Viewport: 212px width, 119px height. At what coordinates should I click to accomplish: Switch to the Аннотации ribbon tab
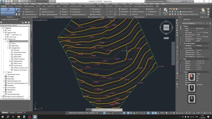[19, 6]
